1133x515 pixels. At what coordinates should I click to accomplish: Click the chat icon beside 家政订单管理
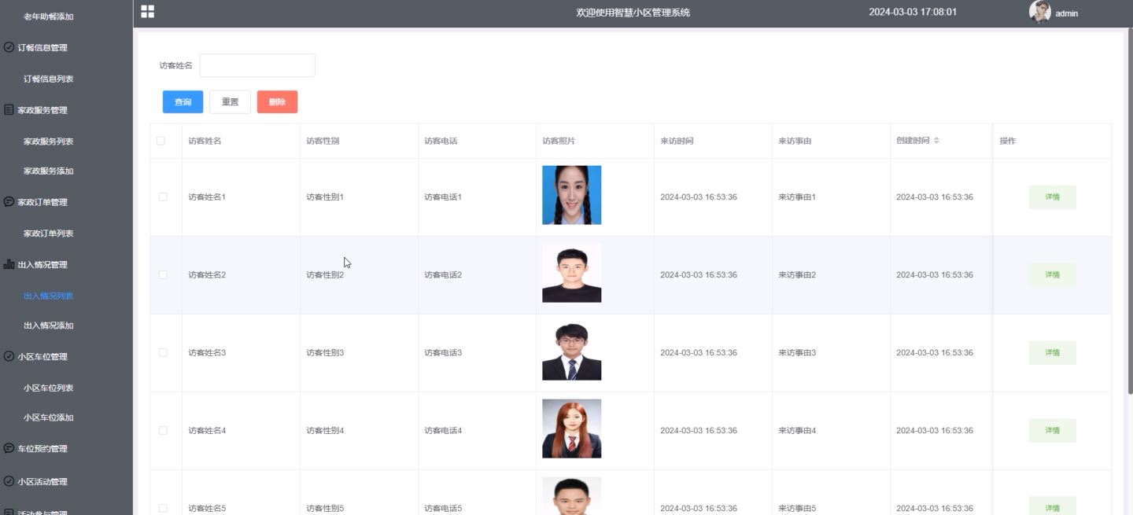coord(9,202)
